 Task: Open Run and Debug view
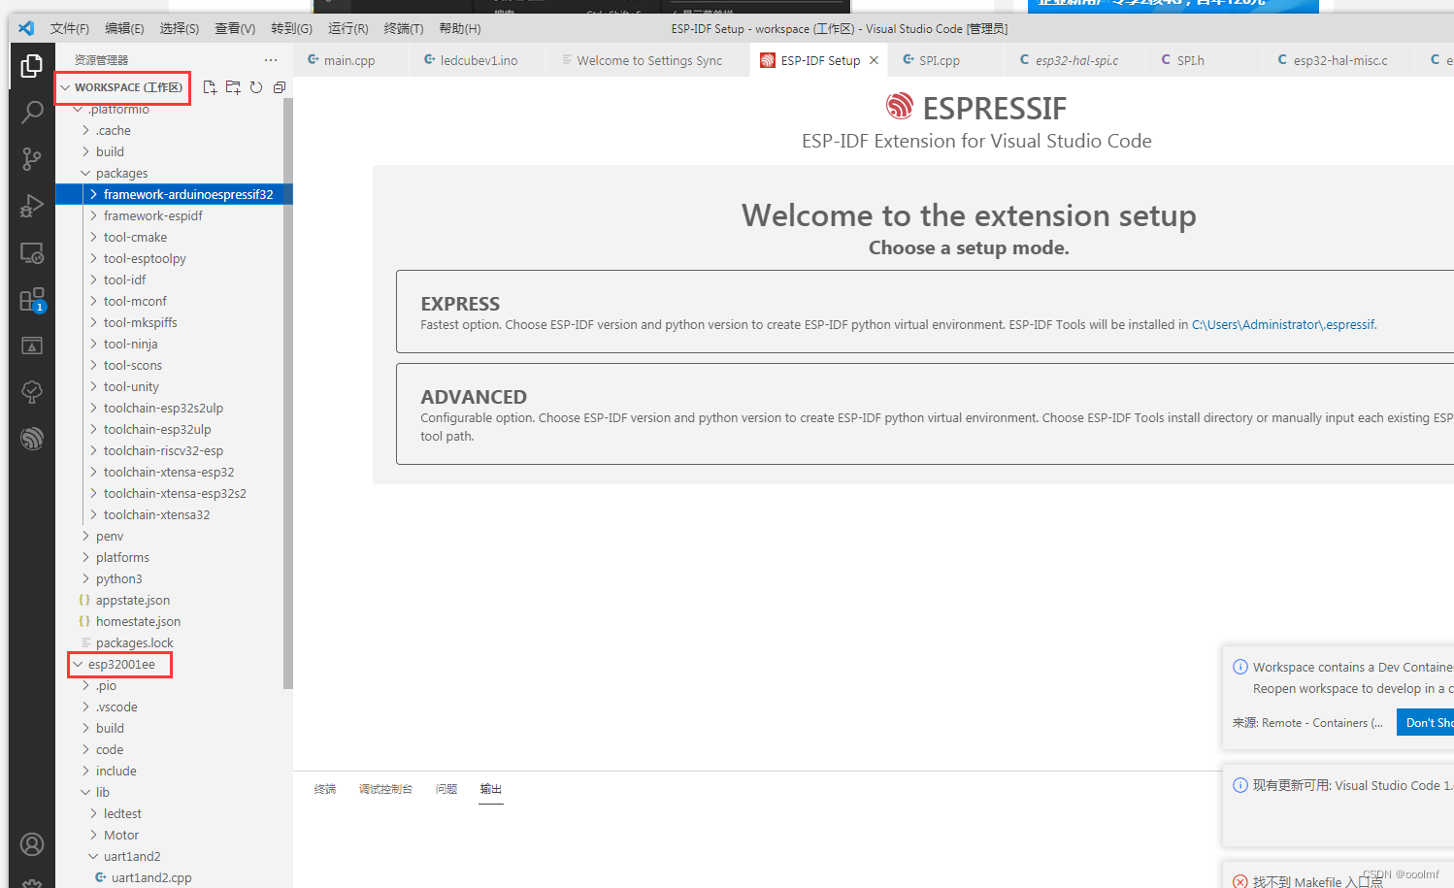[32, 206]
